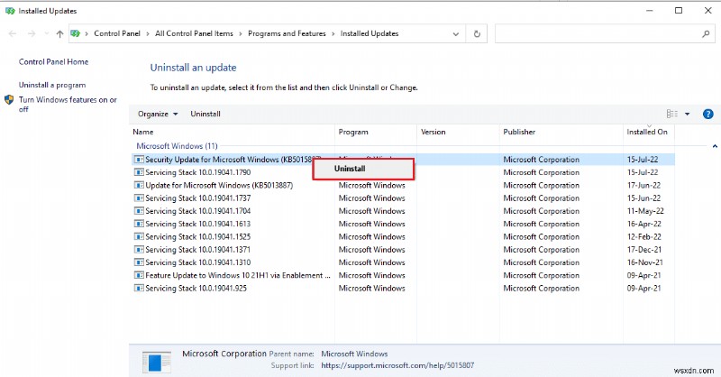
Task: Expand the chevron after Control Panel breadcrumb
Action: (x=148, y=33)
